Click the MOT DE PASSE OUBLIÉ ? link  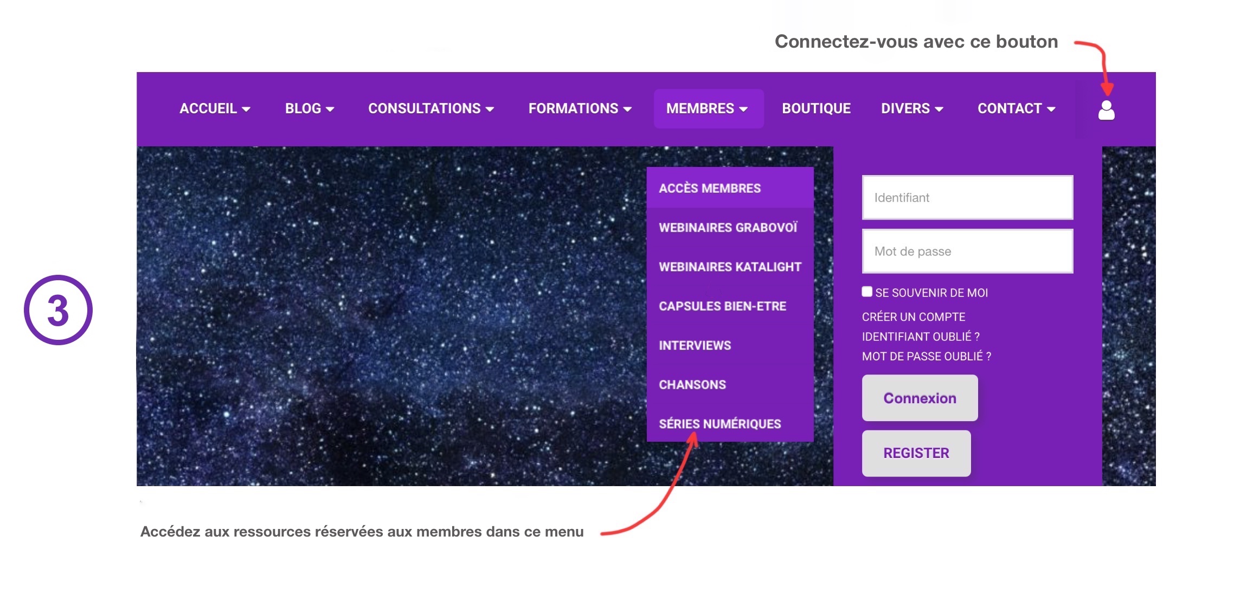927,356
